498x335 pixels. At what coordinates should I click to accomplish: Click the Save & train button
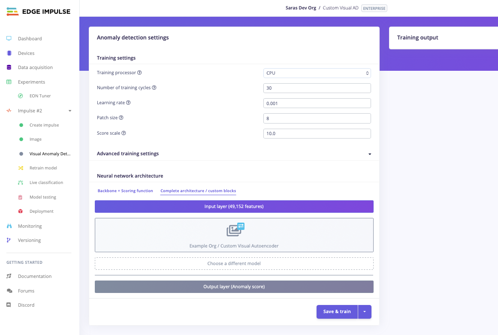337,312
